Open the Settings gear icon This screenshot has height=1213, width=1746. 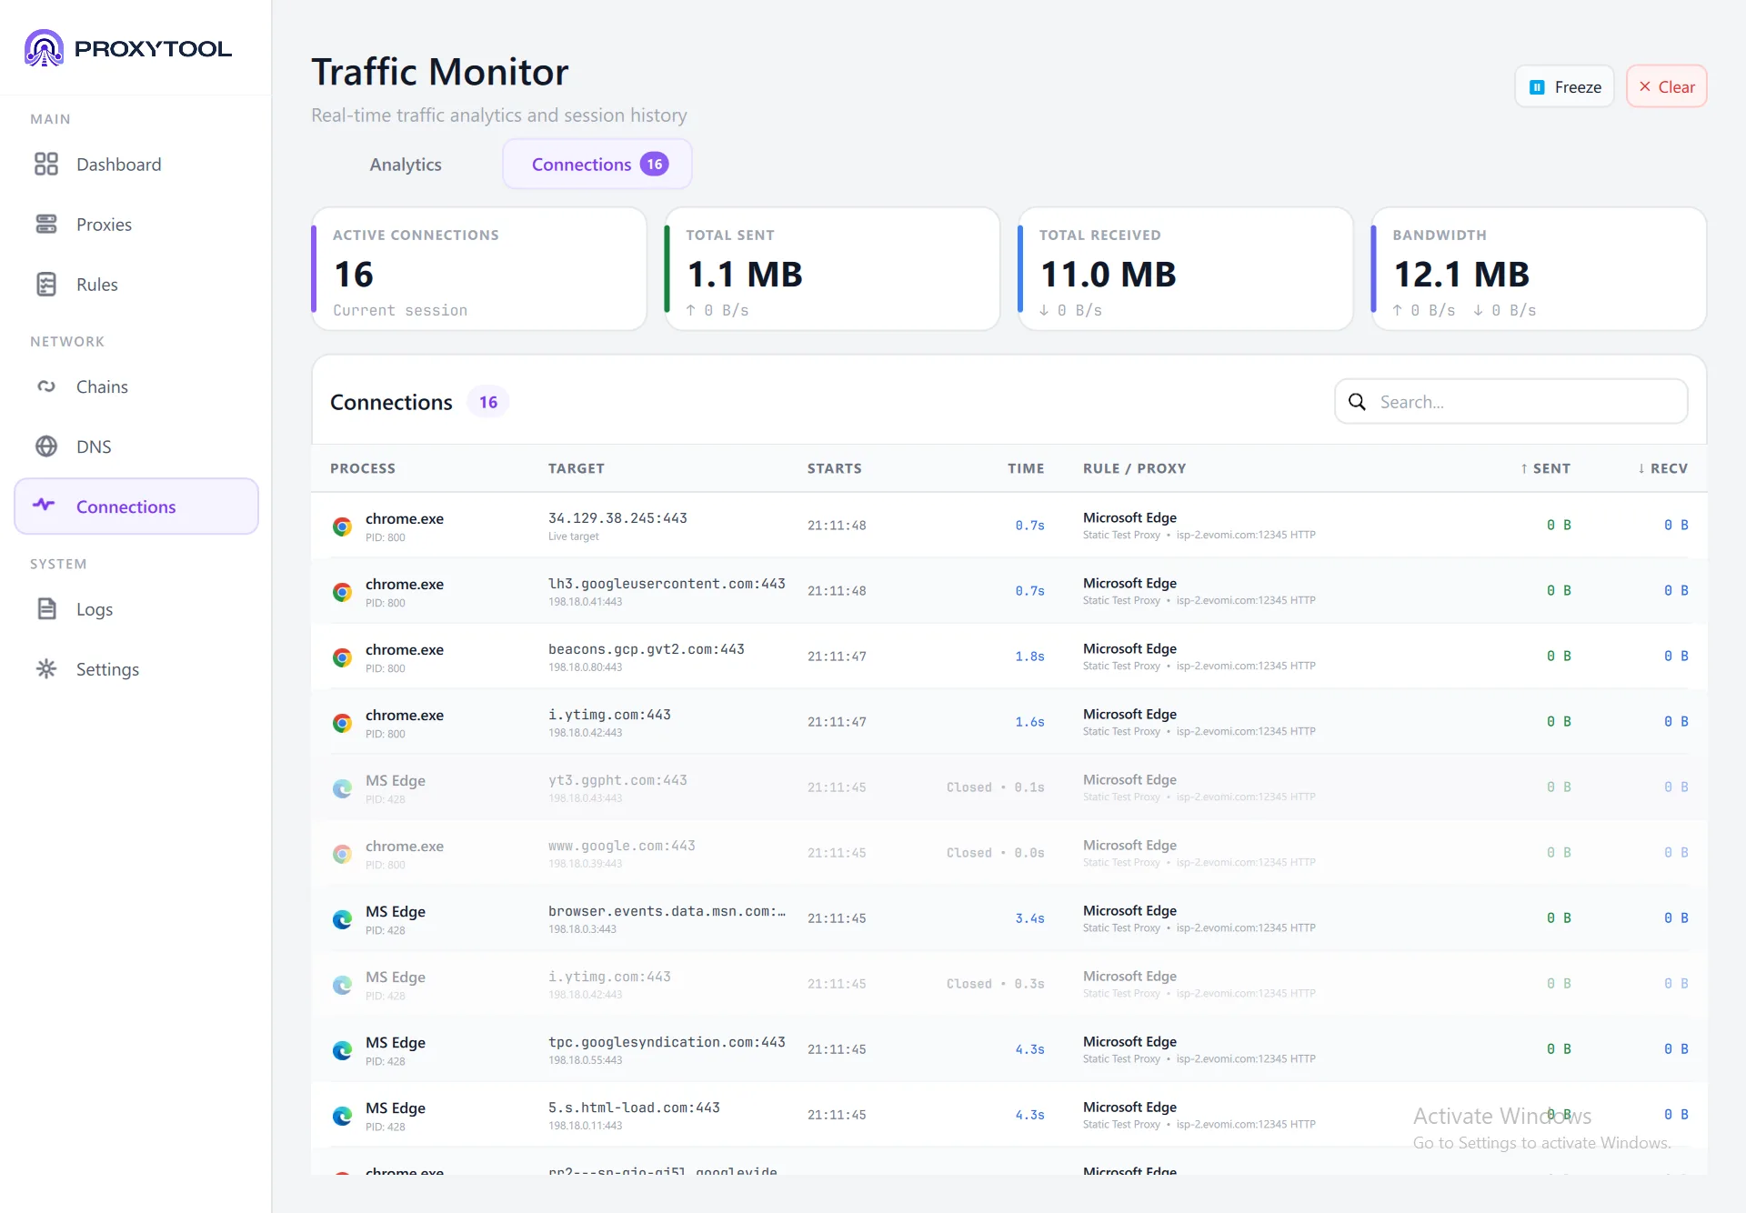point(46,669)
